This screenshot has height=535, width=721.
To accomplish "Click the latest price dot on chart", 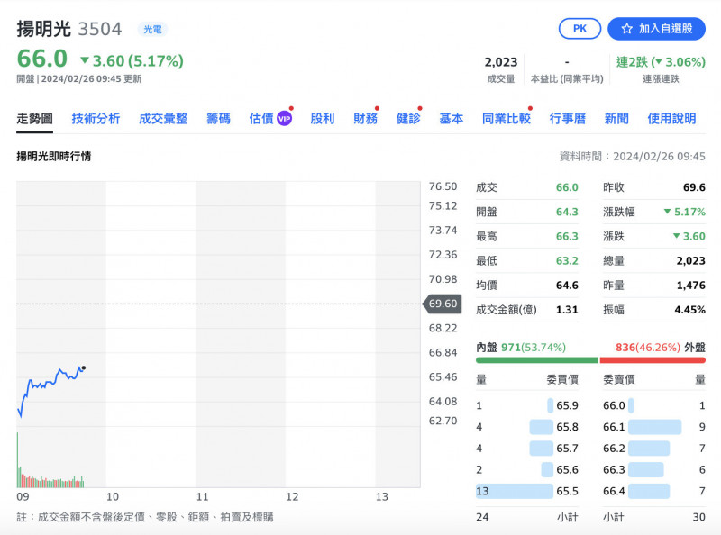I will point(84,367).
